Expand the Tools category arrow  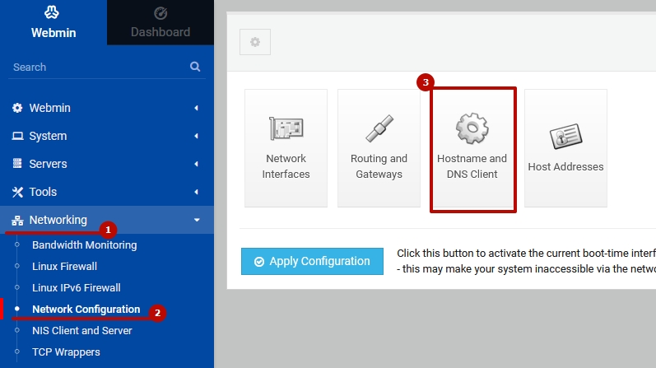coord(196,192)
